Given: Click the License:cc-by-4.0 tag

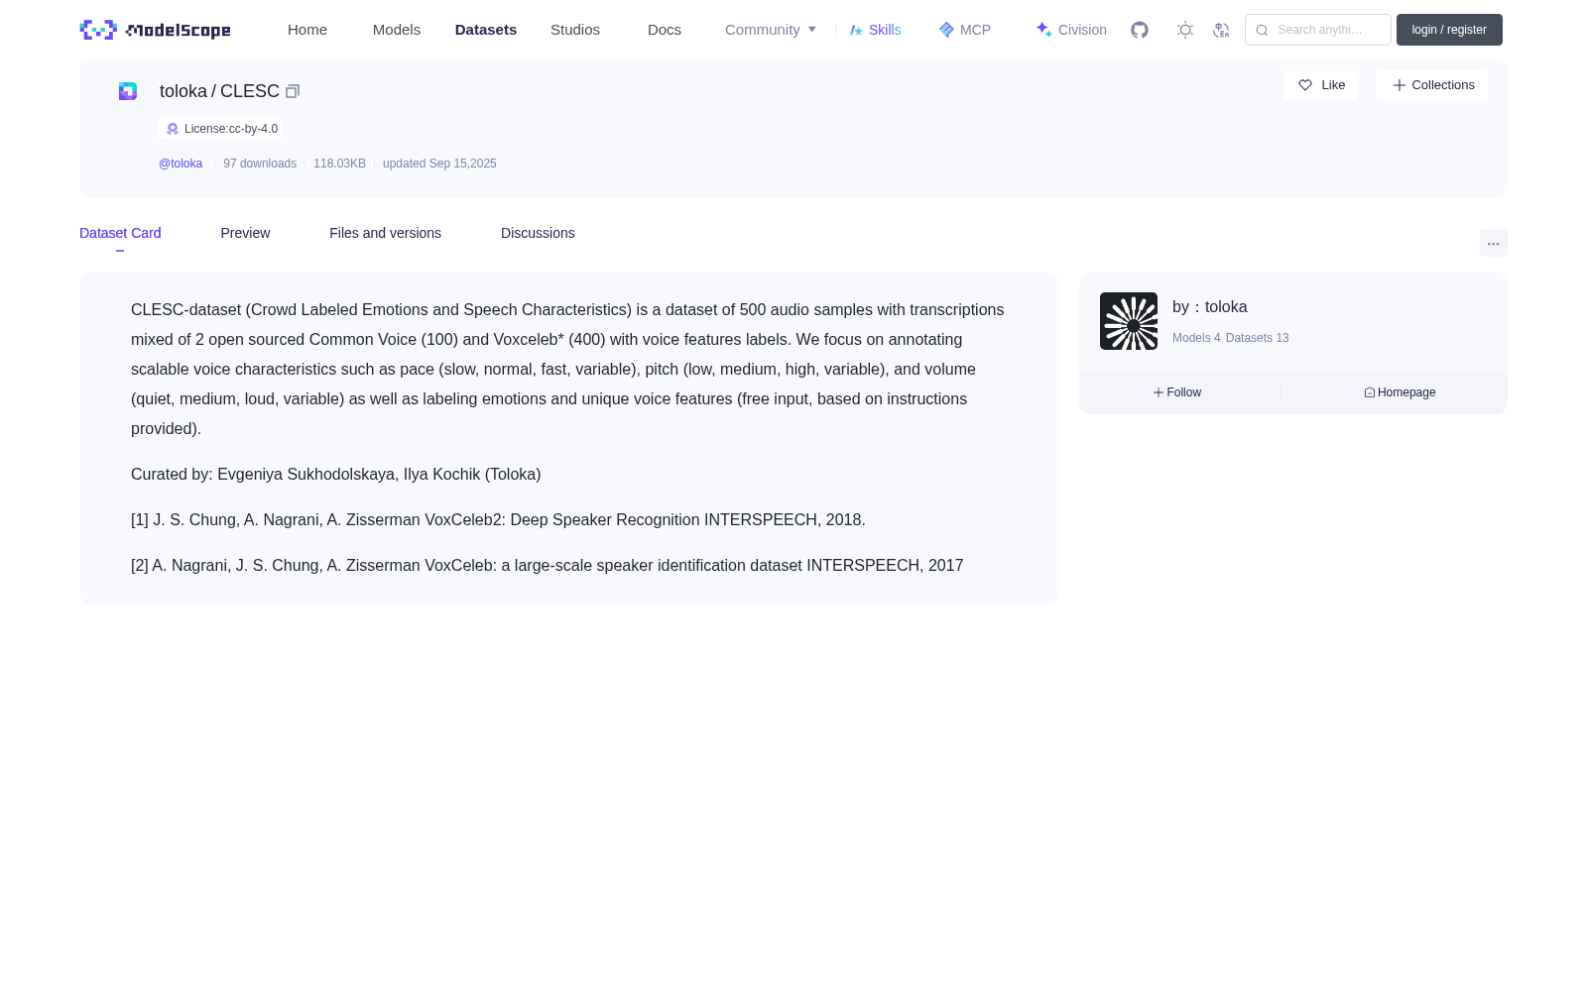Looking at the screenshot, I should [221, 129].
